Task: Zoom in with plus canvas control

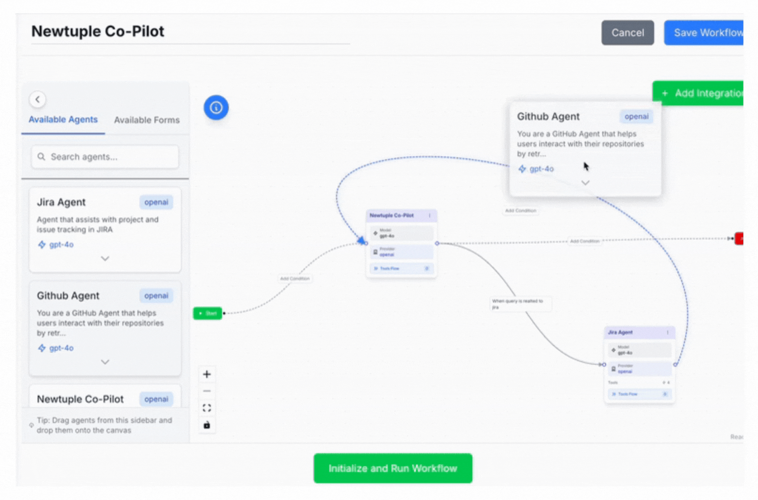Action: (x=207, y=374)
